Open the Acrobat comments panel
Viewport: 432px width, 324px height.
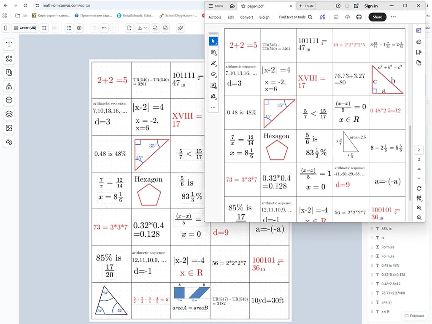click(419, 42)
